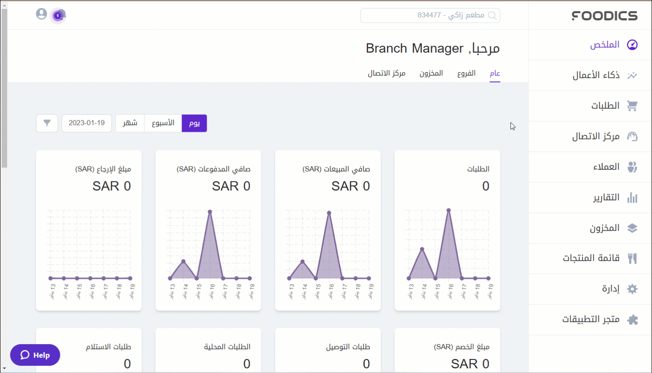Open المخزون inventory via the layers icon

coord(632,228)
